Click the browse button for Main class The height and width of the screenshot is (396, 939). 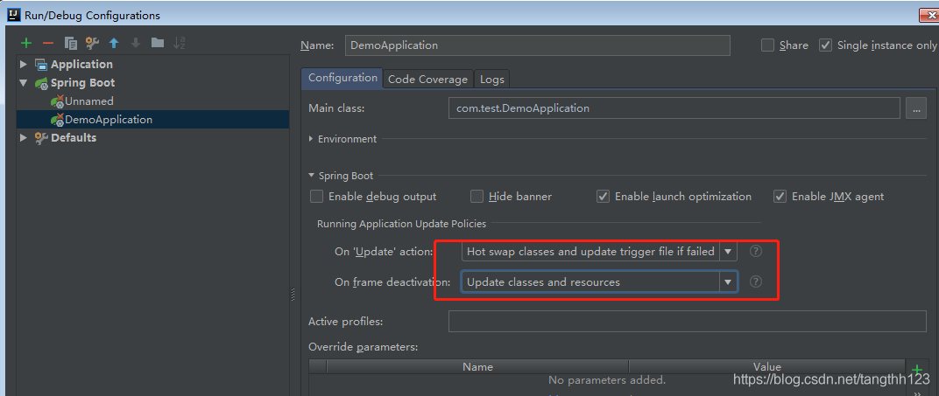[916, 108]
